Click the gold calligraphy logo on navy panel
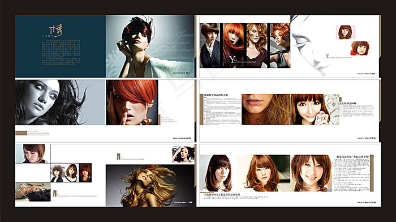396x222 pixels. tap(55, 31)
